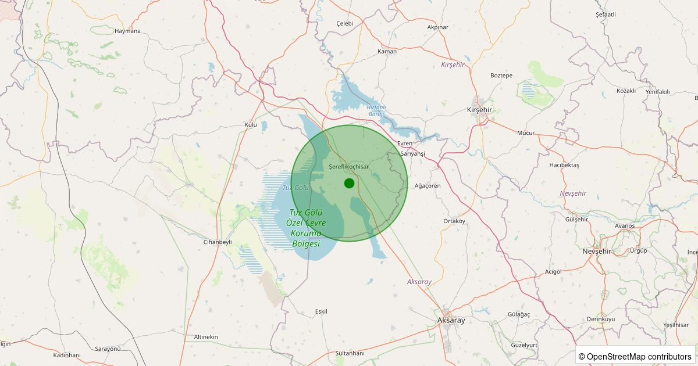
Task: Select the Eskil town label
Action: [x=321, y=311]
